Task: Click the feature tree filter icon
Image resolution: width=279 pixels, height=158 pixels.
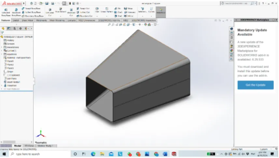Action: pos(2,33)
